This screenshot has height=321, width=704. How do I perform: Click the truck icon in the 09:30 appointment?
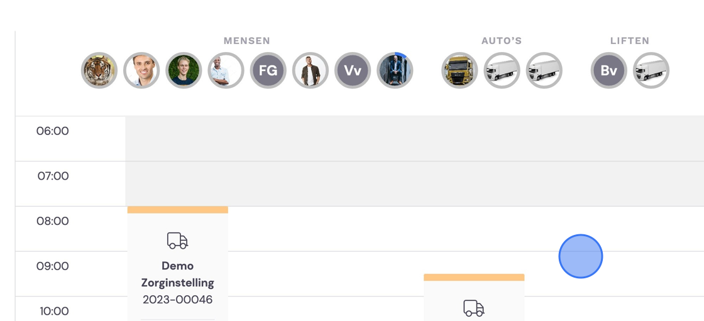(474, 308)
